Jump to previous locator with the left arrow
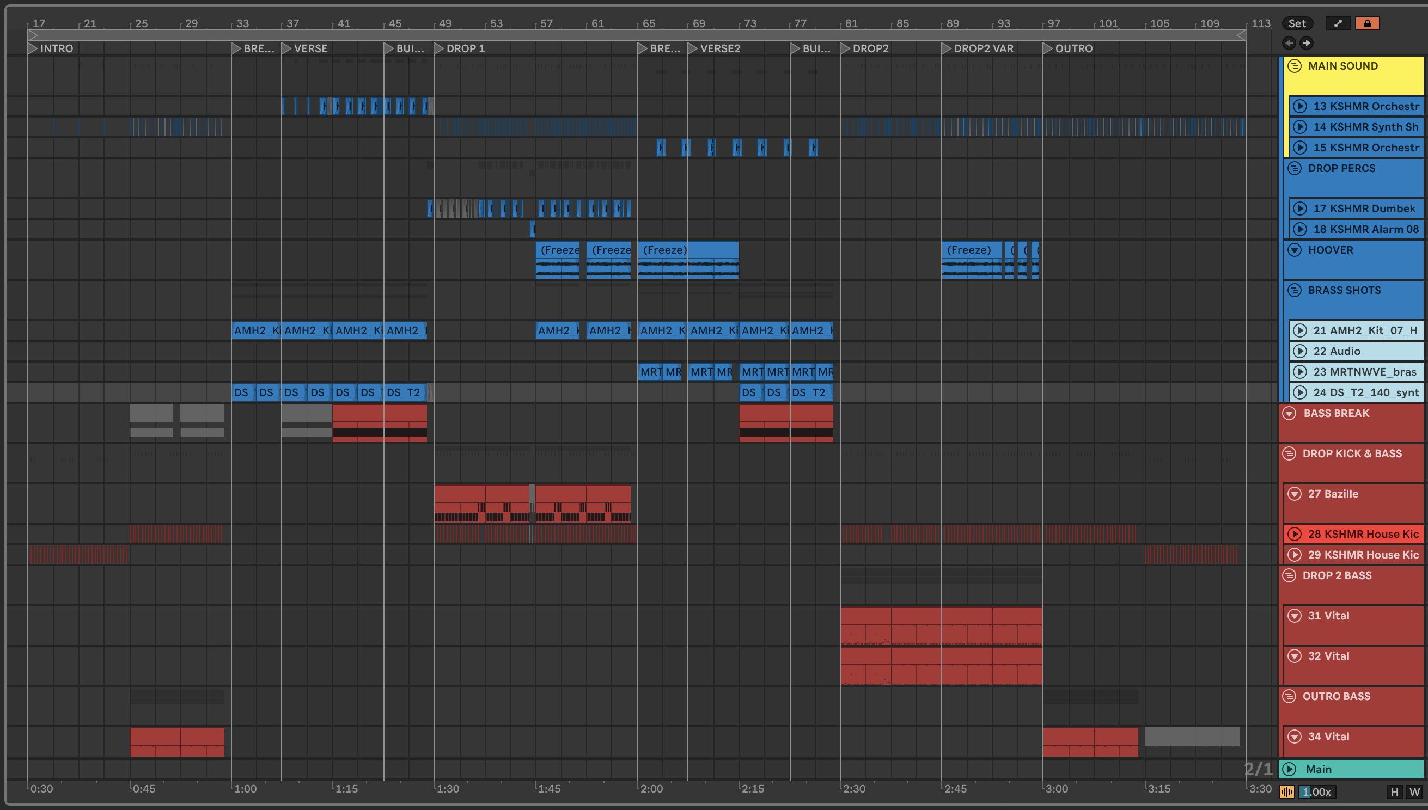The height and width of the screenshot is (810, 1428). pyautogui.click(x=1289, y=43)
